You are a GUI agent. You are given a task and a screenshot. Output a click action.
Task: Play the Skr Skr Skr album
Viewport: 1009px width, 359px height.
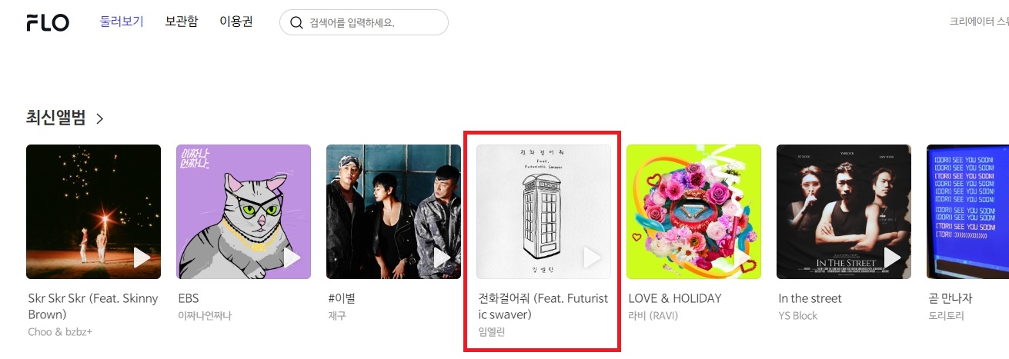click(x=142, y=258)
